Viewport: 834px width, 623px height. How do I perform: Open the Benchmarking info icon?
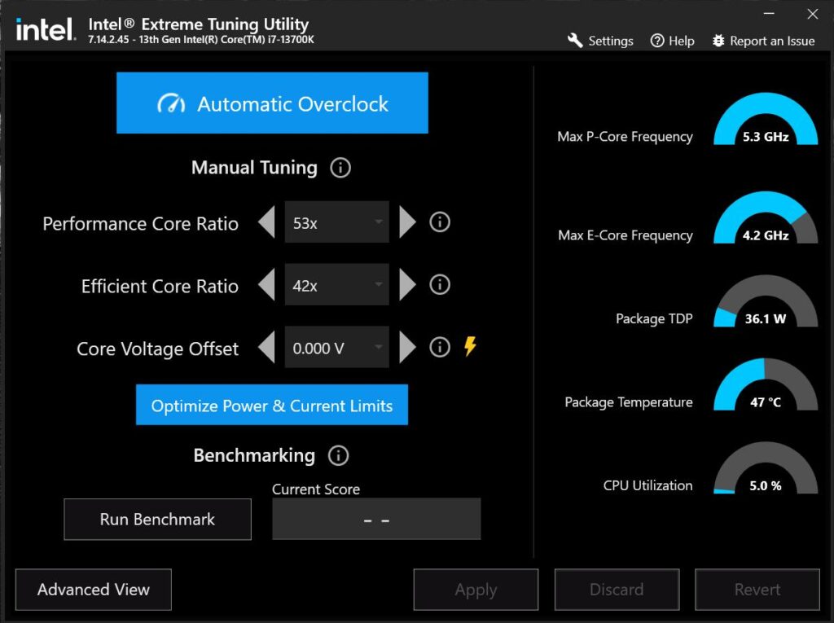pyautogui.click(x=338, y=455)
